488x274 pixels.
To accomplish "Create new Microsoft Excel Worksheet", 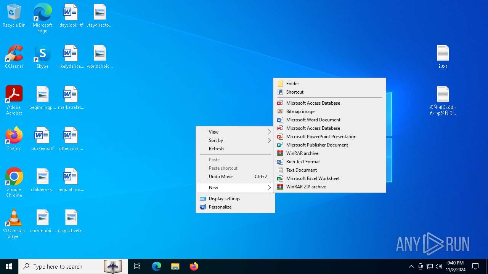I will [329, 178].
